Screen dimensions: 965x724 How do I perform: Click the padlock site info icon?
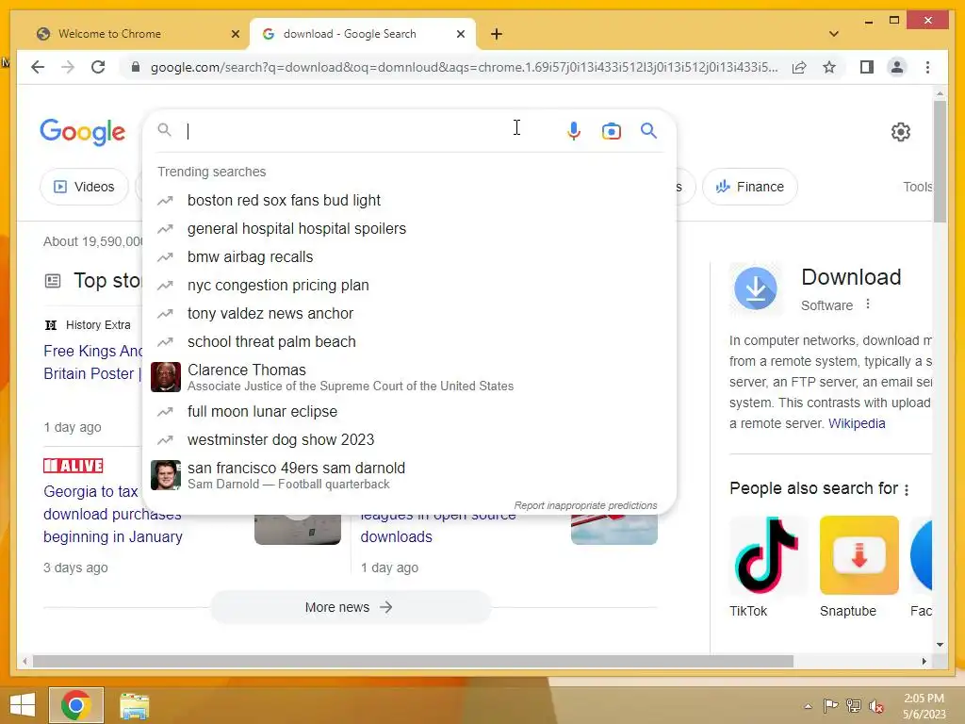click(136, 67)
